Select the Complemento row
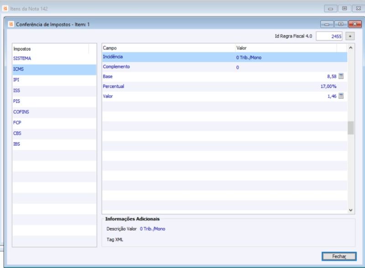Screen dimensions: 365x268 (224, 67)
